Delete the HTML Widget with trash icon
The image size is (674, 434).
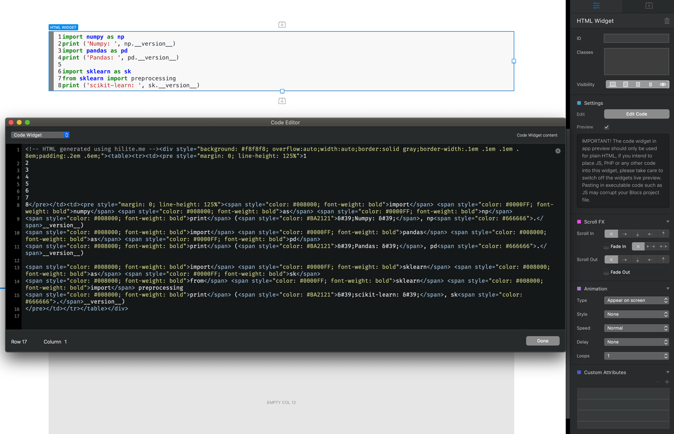point(667,21)
